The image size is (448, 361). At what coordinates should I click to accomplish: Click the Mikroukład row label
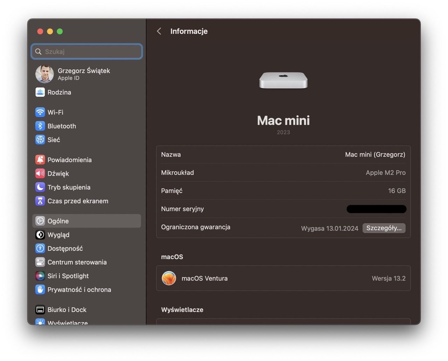point(177,173)
